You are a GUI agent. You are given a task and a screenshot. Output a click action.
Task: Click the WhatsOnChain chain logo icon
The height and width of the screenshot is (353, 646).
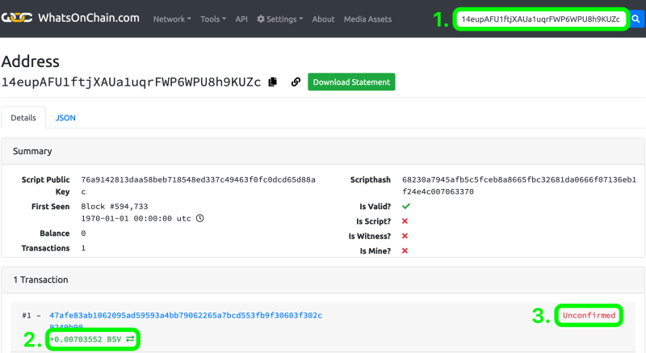[17, 18]
